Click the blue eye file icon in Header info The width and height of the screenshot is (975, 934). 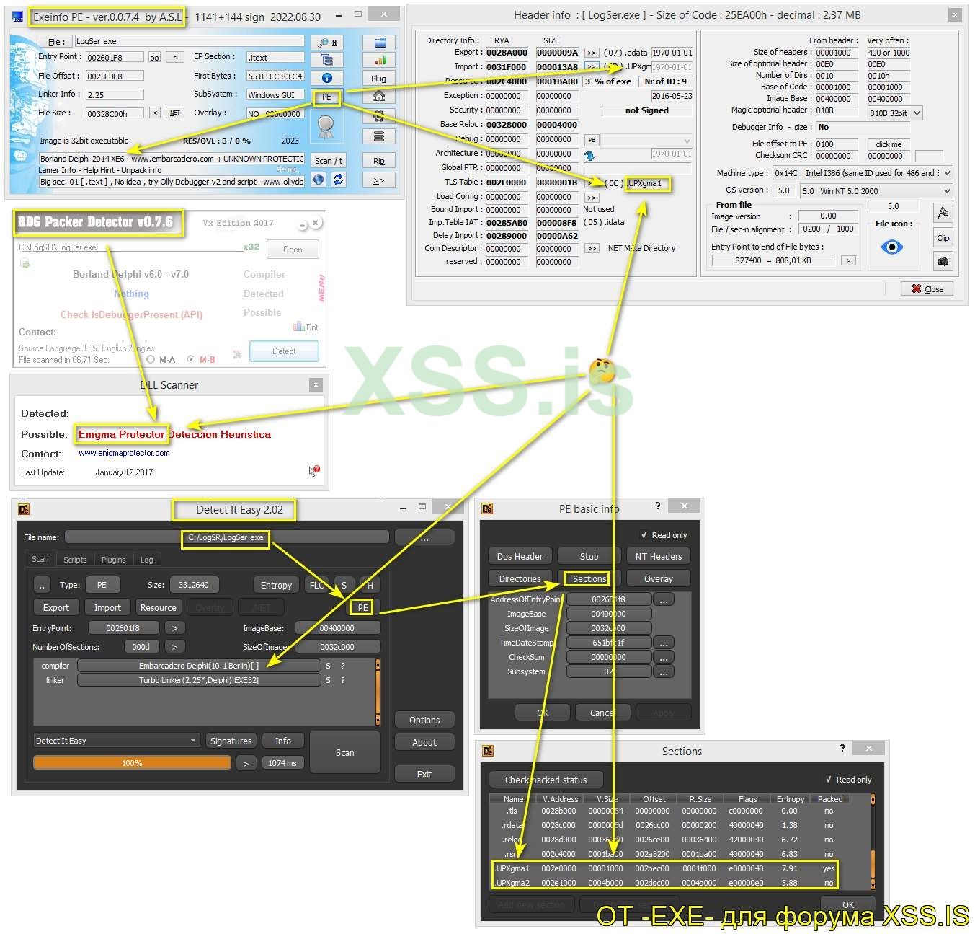[892, 247]
